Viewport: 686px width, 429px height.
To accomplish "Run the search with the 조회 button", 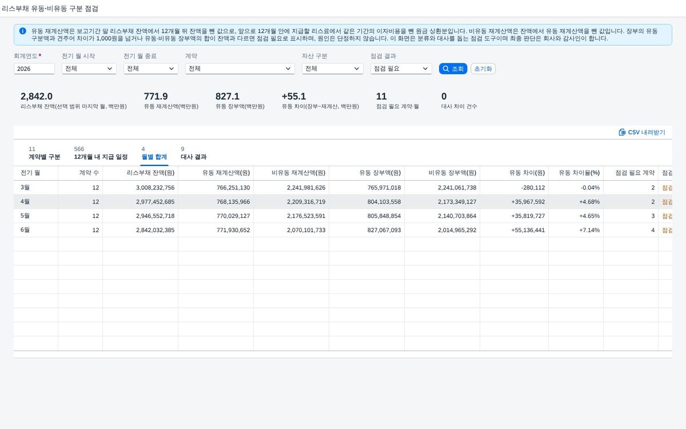I will 453,69.
